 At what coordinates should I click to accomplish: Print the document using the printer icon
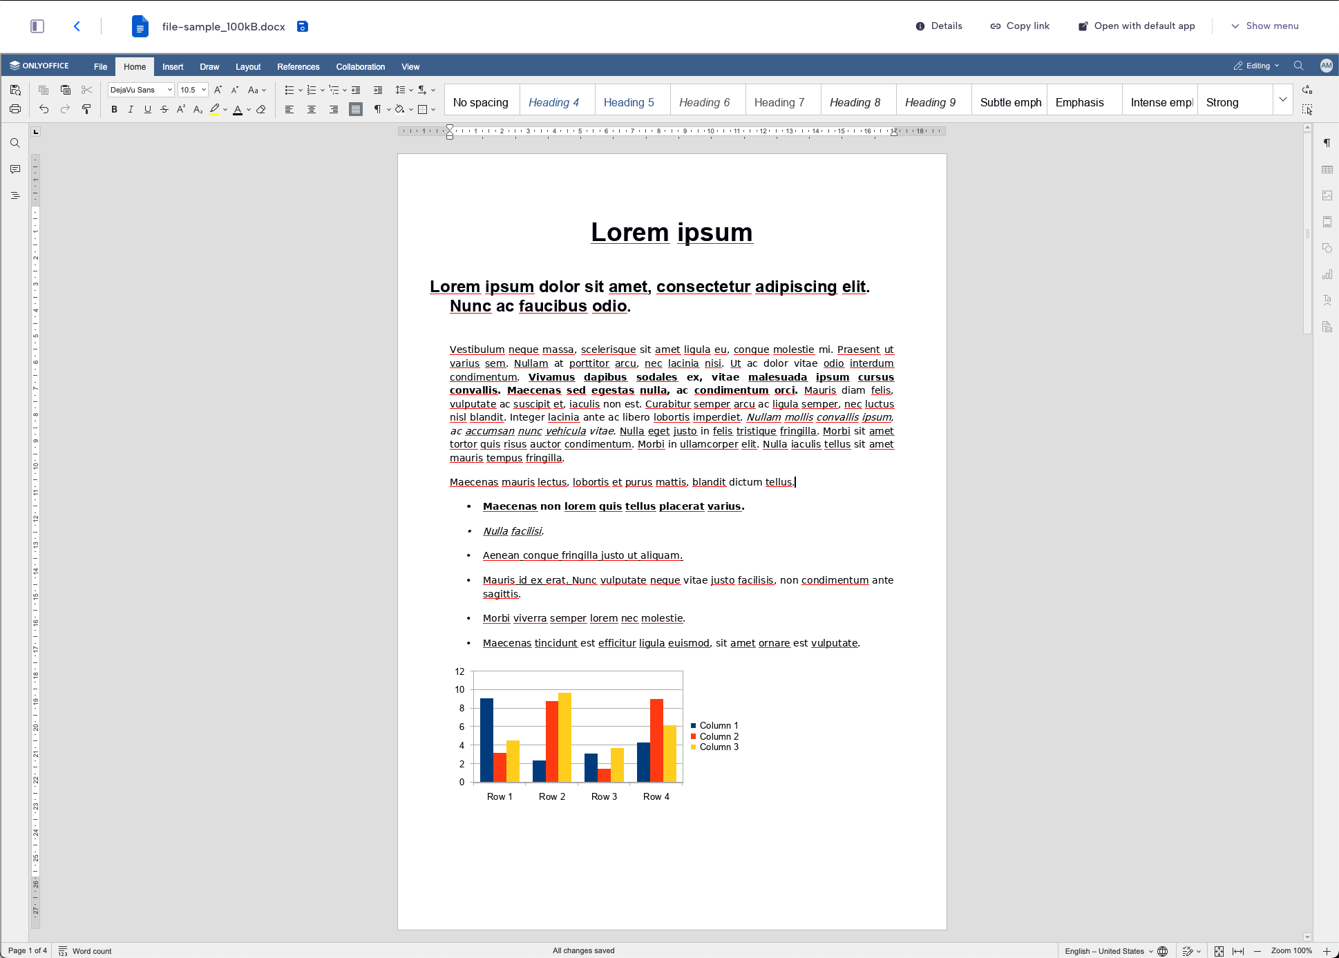tap(15, 109)
